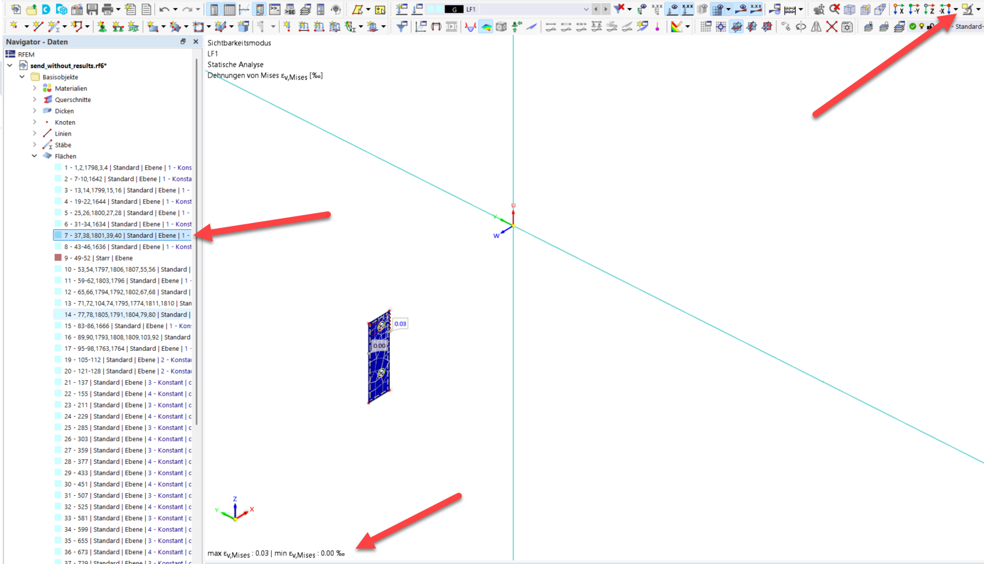Open the script console icon
Screen dimensions: 984x564
click(x=275, y=9)
